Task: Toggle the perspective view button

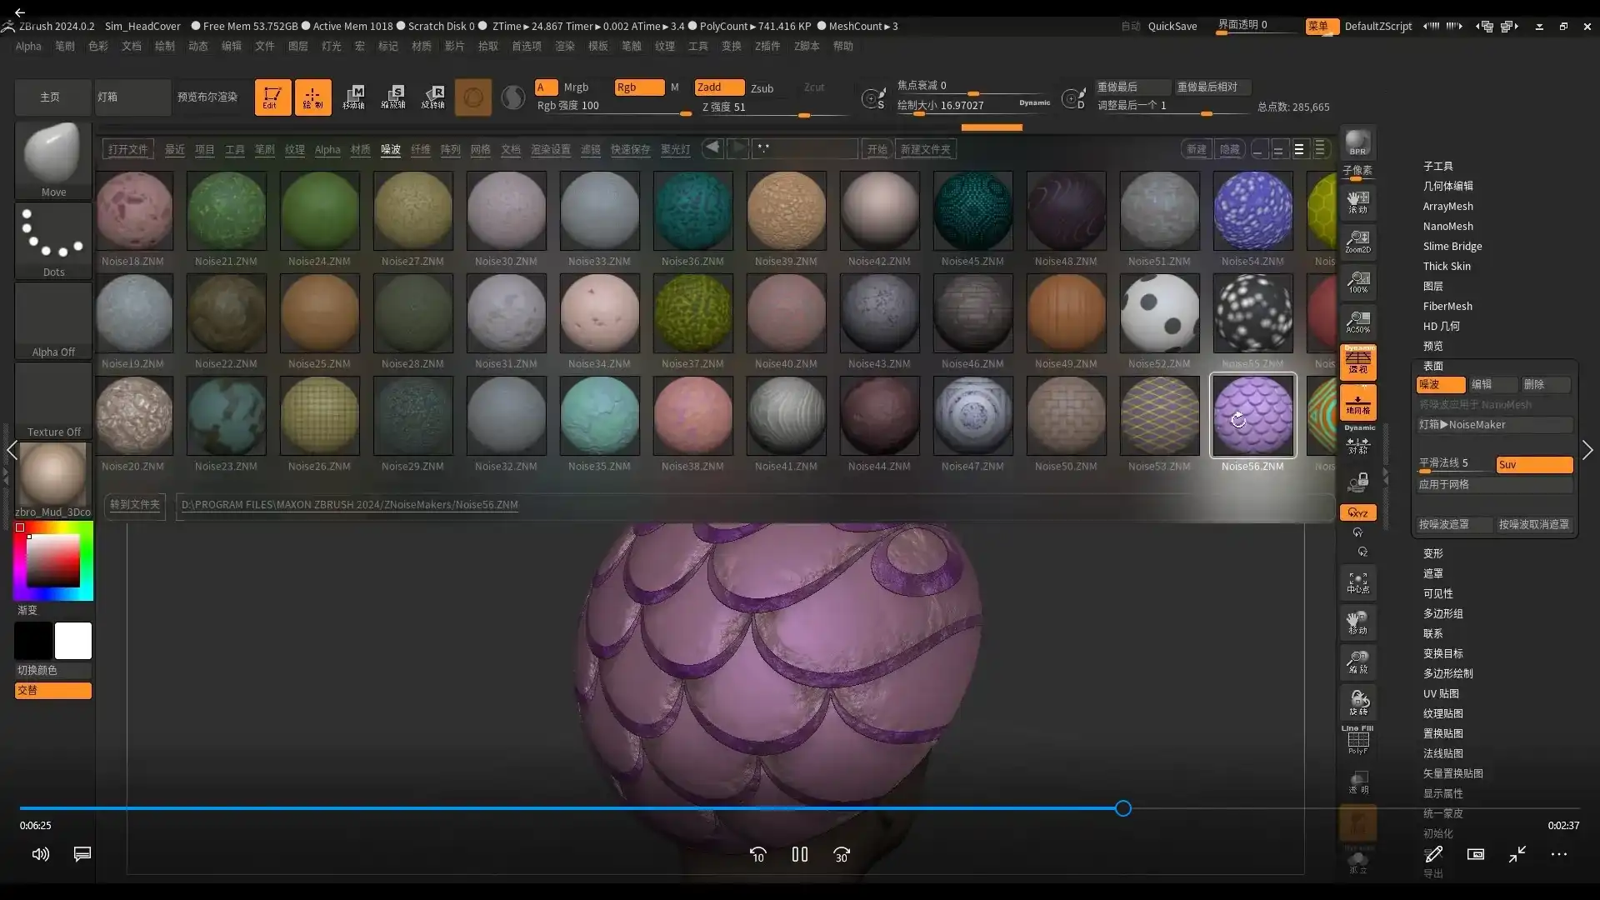Action: [x=1357, y=362]
